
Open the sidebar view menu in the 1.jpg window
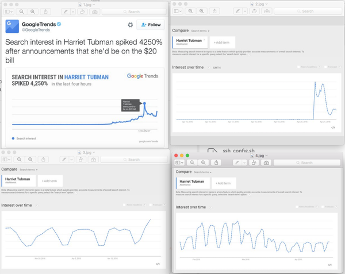point(9,11)
